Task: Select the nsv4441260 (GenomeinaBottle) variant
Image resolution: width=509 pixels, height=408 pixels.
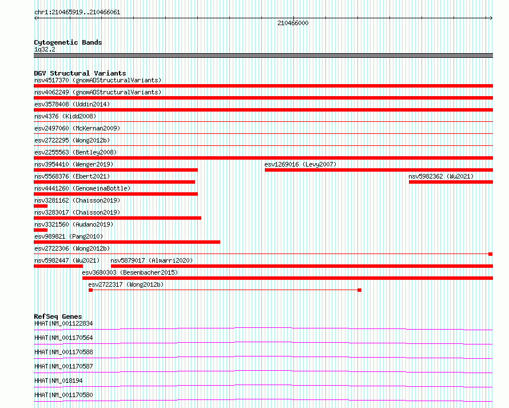Action: [x=82, y=188]
